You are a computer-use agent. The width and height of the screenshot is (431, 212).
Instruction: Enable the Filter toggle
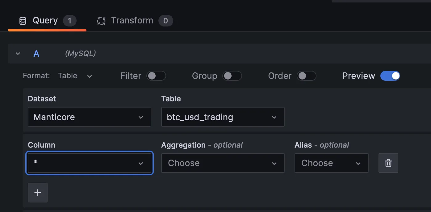tap(156, 76)
